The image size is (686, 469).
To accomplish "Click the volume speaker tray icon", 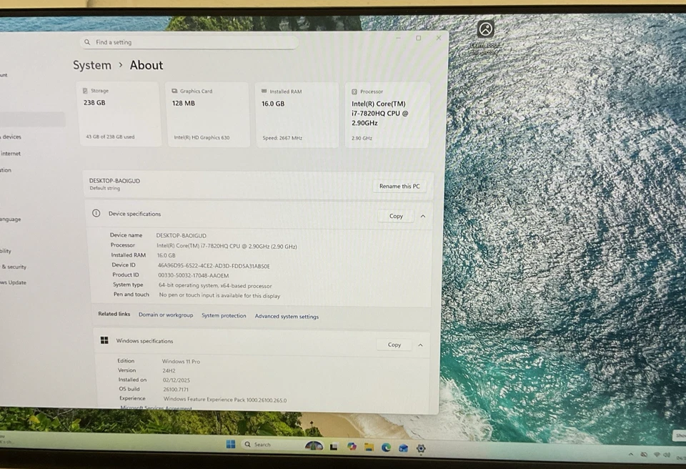I will (667, 455).
